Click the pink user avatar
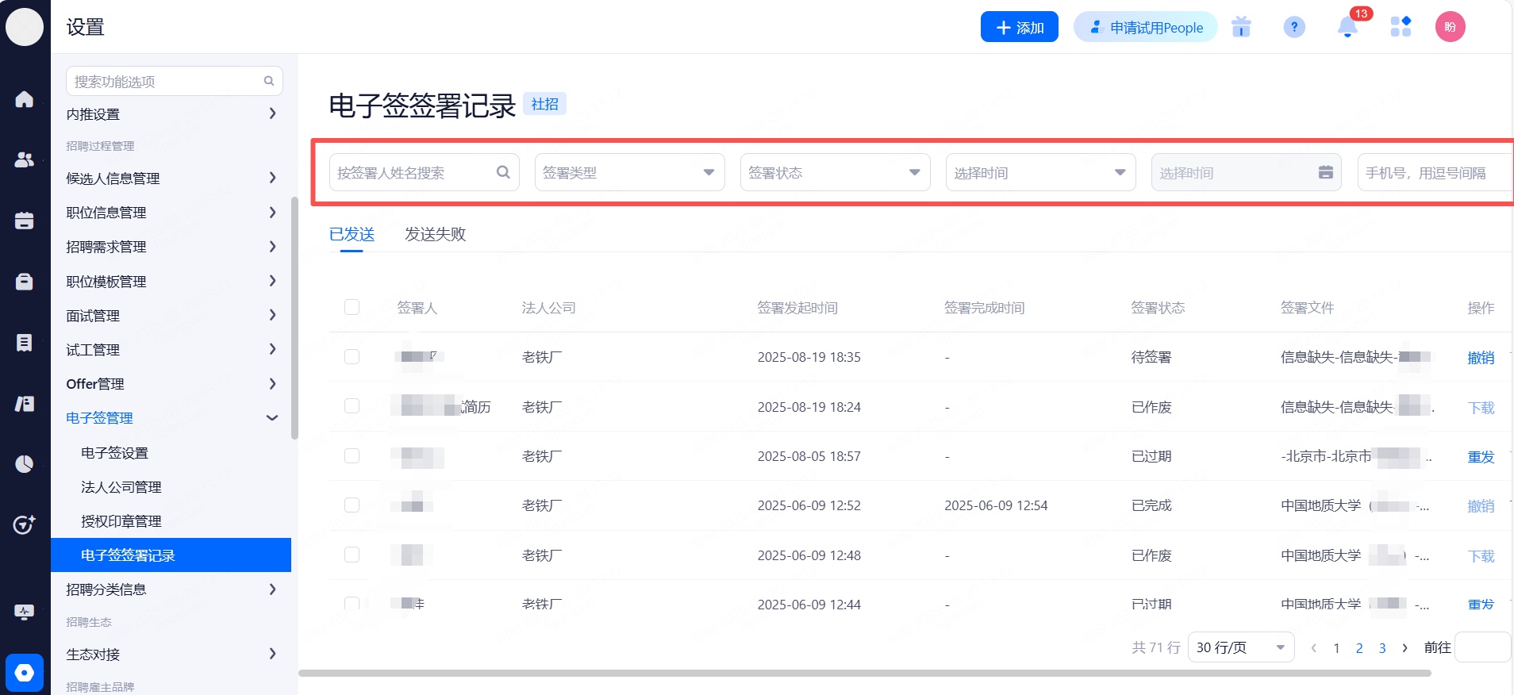This screenshot has width=1514, height=695. (1450, 27)
